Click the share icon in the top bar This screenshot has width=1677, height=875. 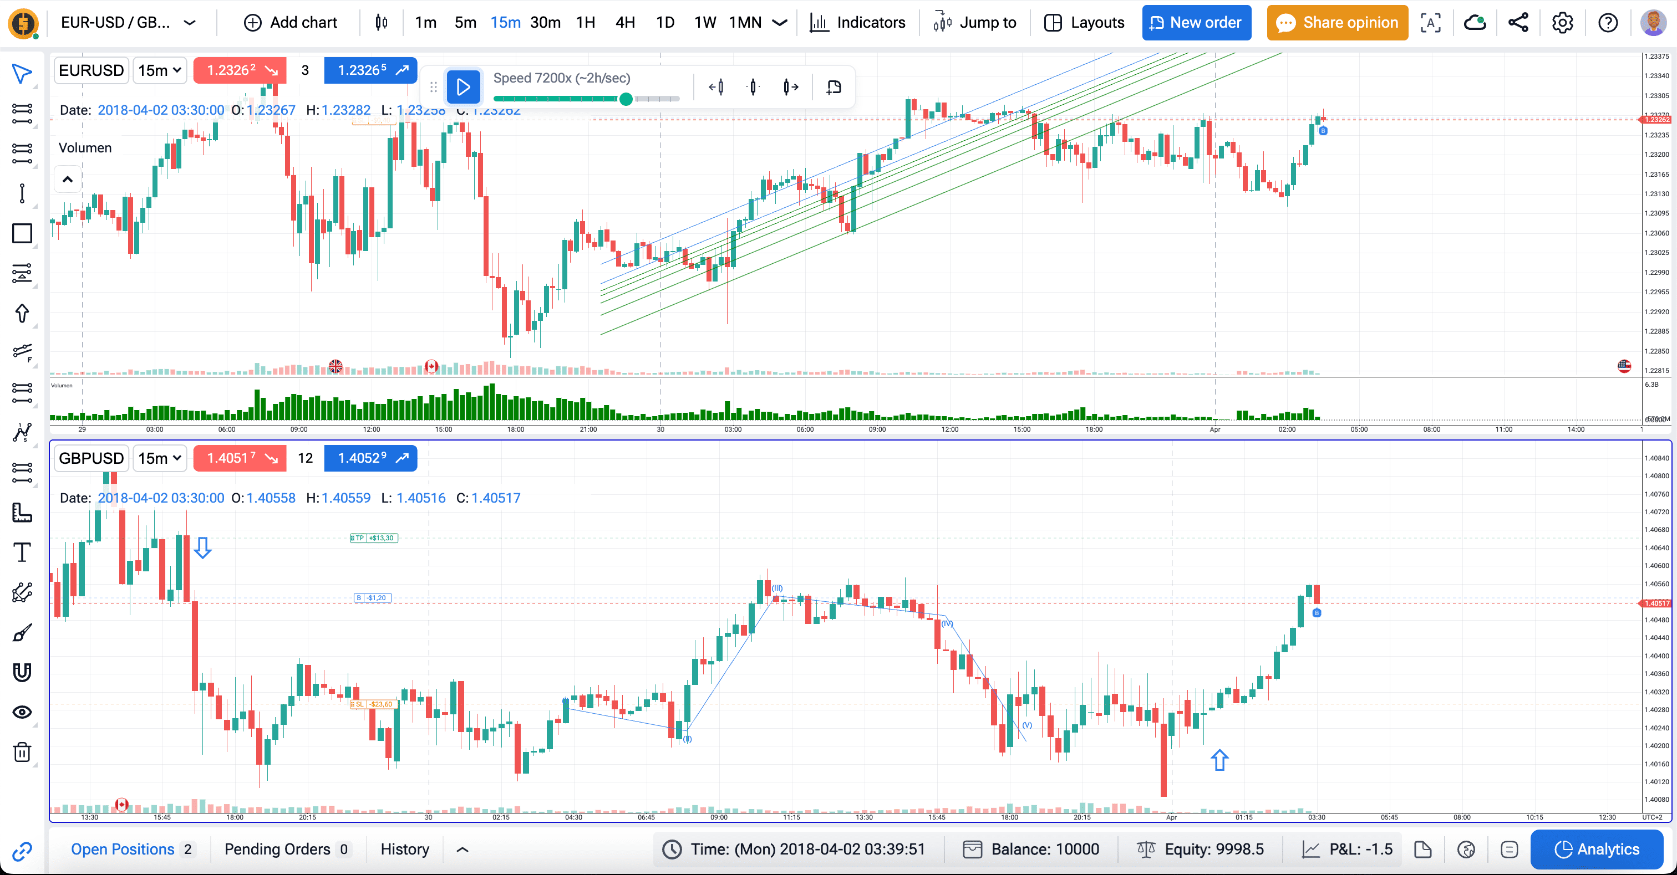(1518, 22)
